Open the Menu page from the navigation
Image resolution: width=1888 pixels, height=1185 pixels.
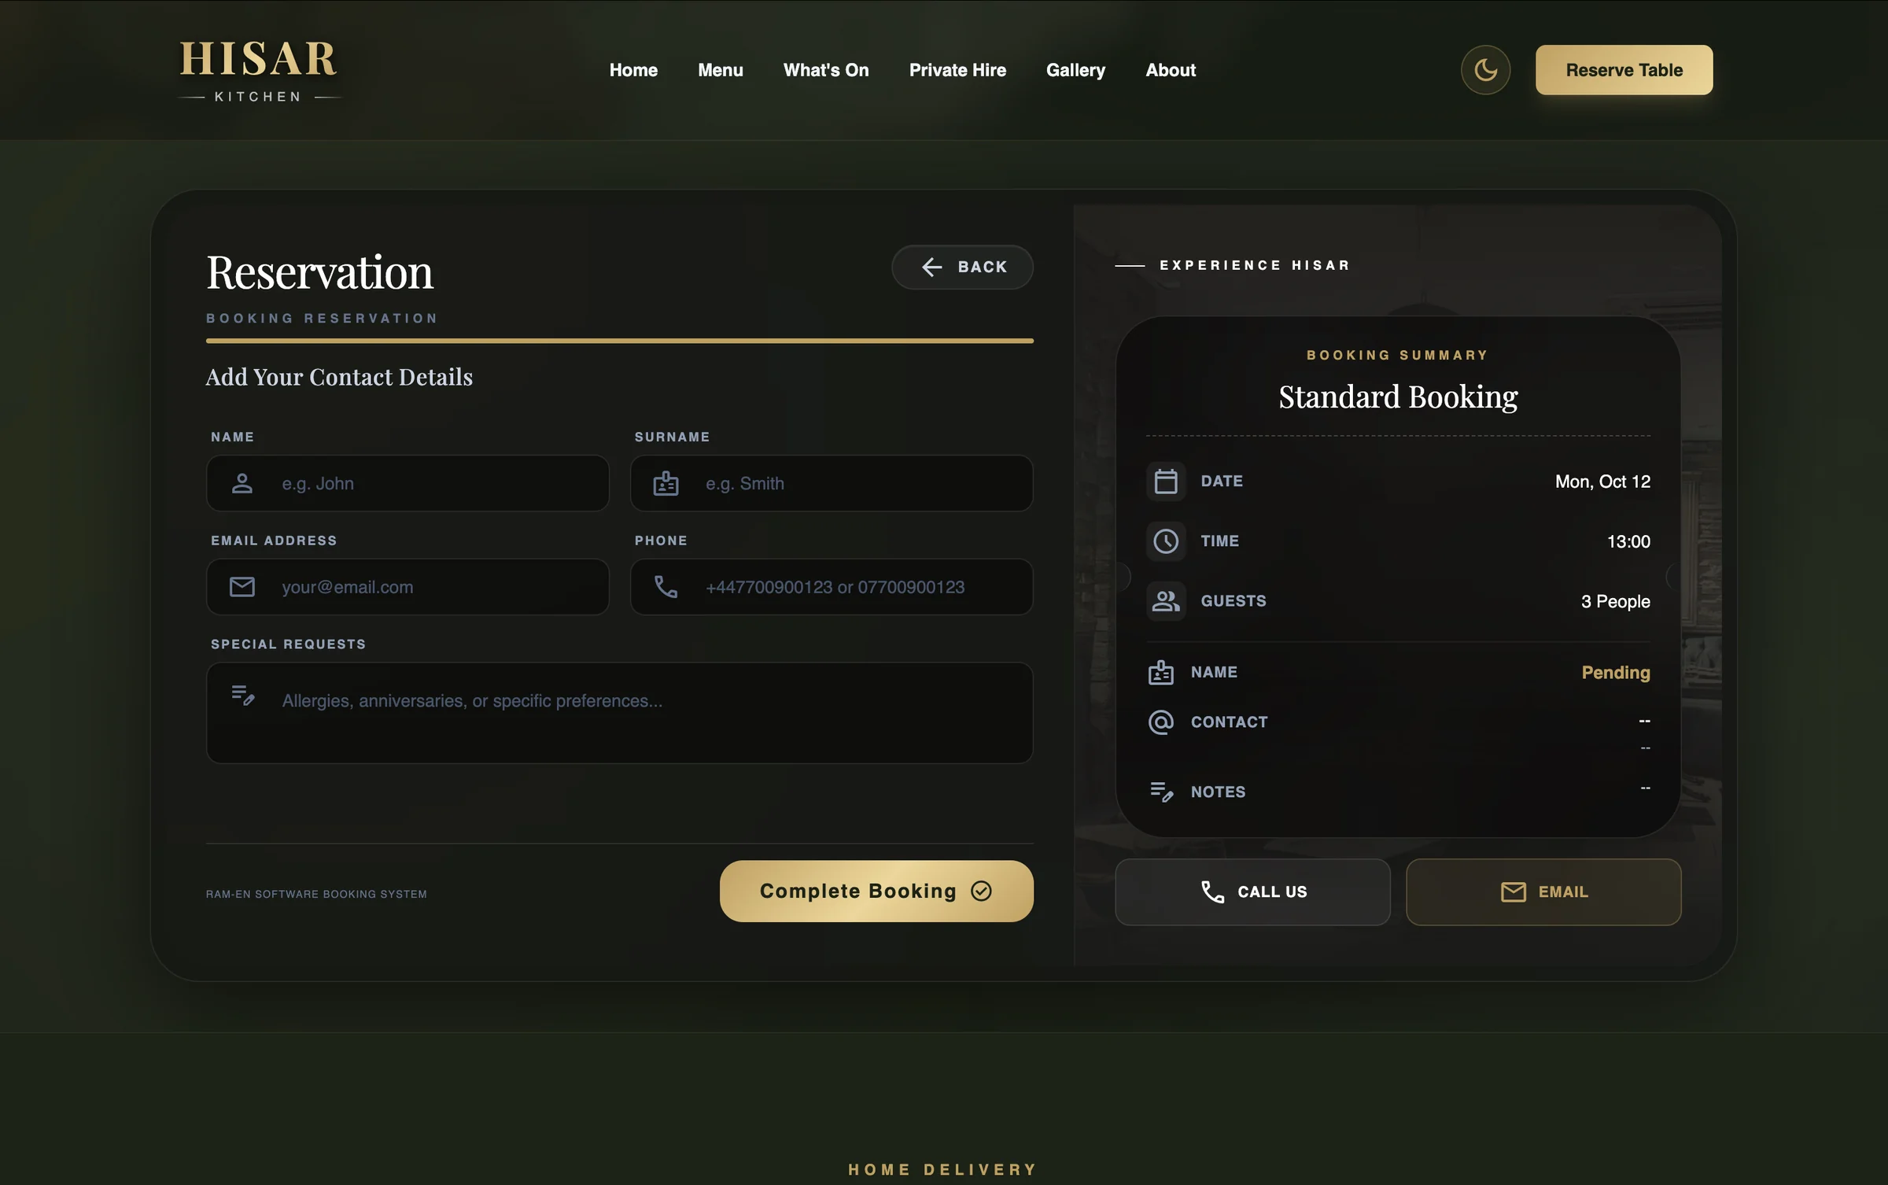pos(720,70)
